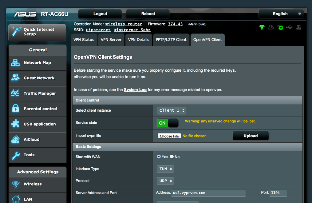Click the Logout button
Image resolution: width=312 pixels, height=203 pixels.
coord(100,14)
